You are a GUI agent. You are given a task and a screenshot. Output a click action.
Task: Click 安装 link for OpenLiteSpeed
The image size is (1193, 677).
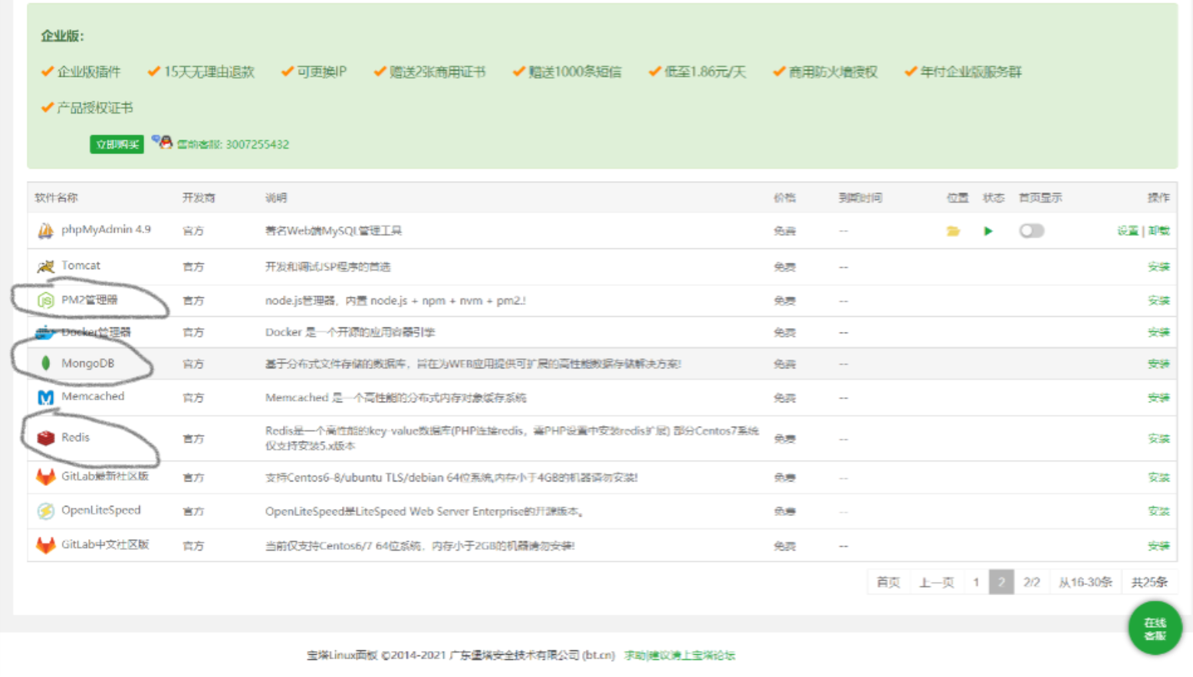(x=1158, y=511)
